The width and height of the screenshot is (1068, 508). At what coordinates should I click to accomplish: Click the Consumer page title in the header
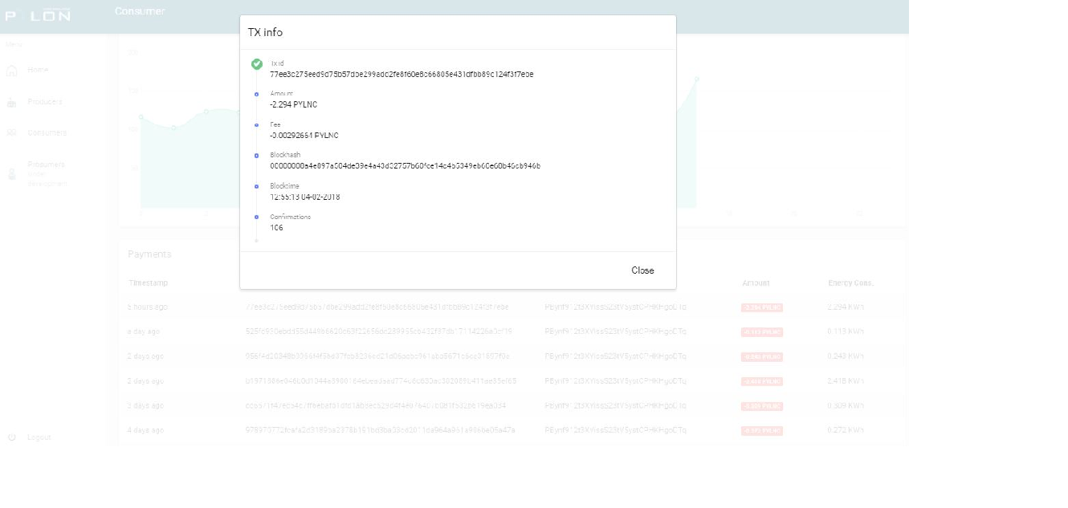point(140,11)
